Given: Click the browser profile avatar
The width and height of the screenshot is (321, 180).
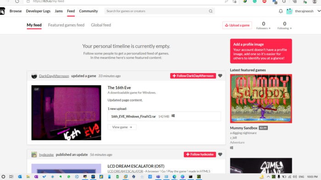Looking at the screenshot, I should [x=315, y=2].
